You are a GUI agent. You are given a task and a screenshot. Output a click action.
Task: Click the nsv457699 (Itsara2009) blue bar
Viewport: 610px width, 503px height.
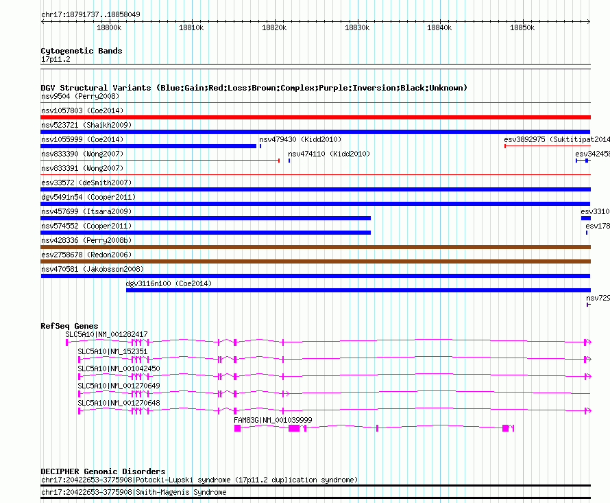[206, 218]
